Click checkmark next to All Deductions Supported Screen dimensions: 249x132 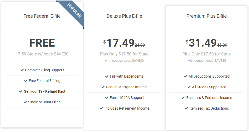point(186,76)
